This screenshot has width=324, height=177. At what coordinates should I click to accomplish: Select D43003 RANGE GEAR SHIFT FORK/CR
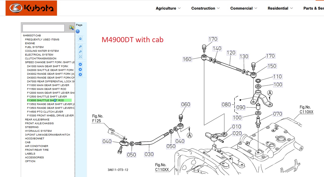[51, 78]
